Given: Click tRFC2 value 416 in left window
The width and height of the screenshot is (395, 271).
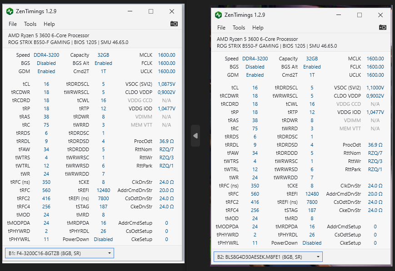Looking at the screenshot, I should [46, 198].
